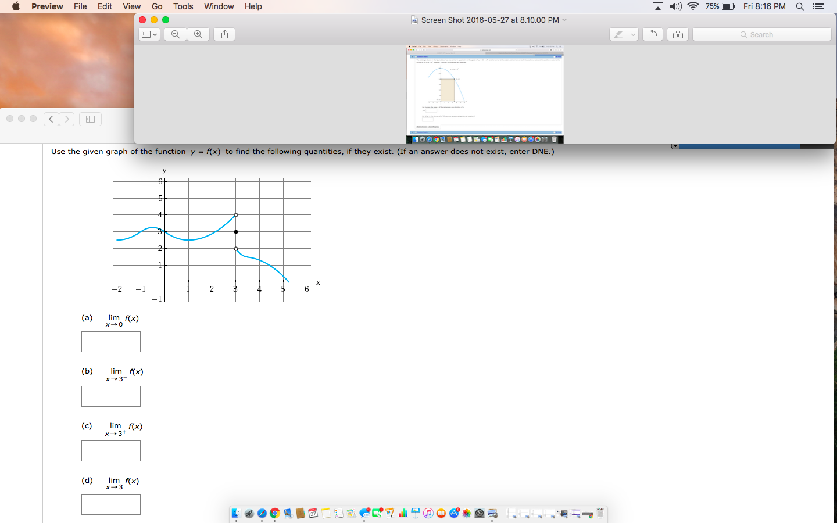Open the Markup toolbox icon

tap(677, 34)
